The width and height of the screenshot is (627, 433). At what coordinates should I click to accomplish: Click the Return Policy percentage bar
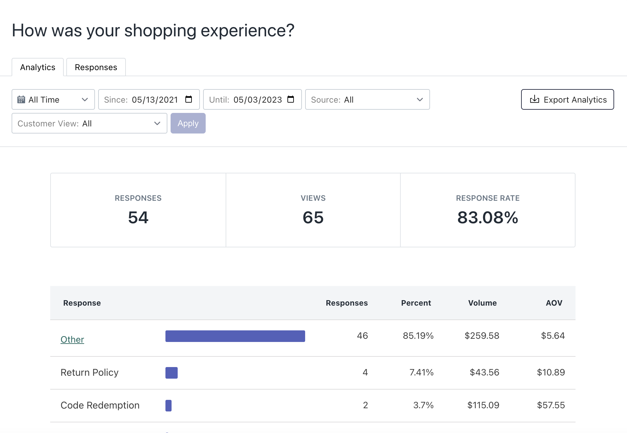click(x=172, y=373)
